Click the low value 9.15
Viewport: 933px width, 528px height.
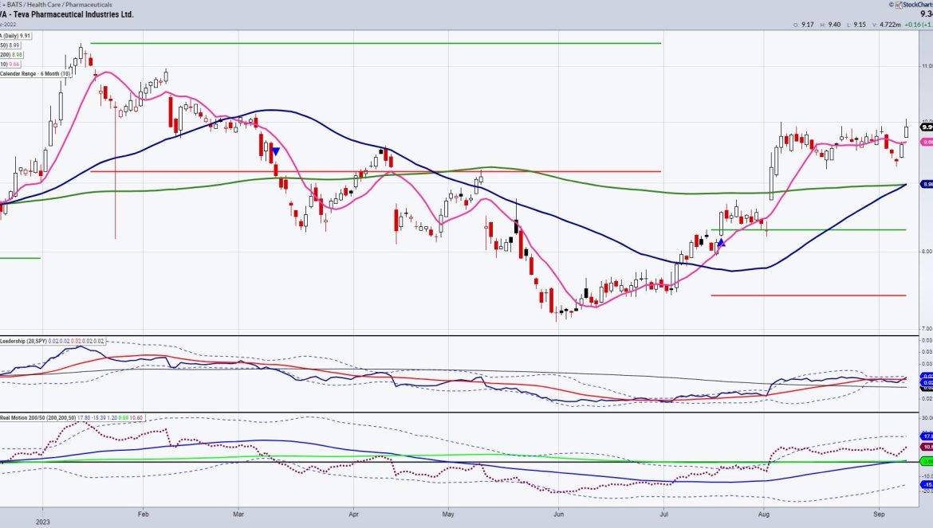tap(859, 25)
